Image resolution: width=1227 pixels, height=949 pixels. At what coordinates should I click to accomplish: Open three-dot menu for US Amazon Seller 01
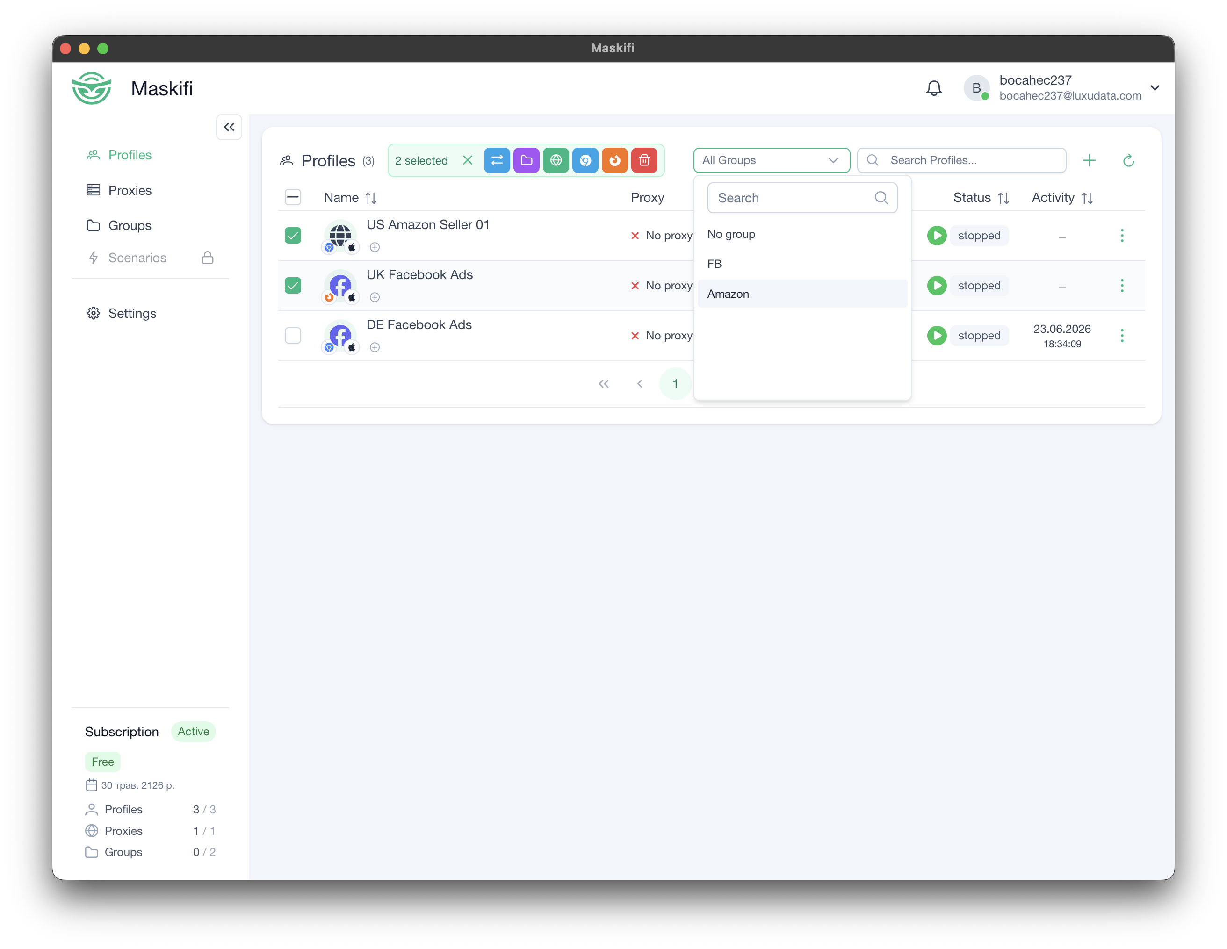coord(1122,235)
